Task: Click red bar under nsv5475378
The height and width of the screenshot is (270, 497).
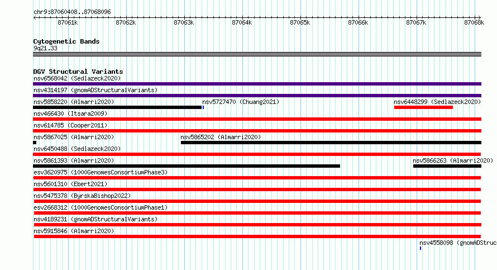Action: (257, 201)
